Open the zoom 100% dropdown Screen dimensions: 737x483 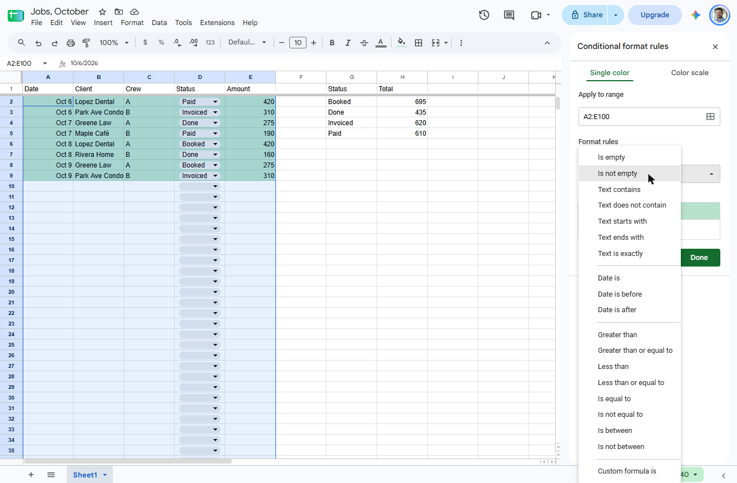pyautogui.click(x=114, y=43)
